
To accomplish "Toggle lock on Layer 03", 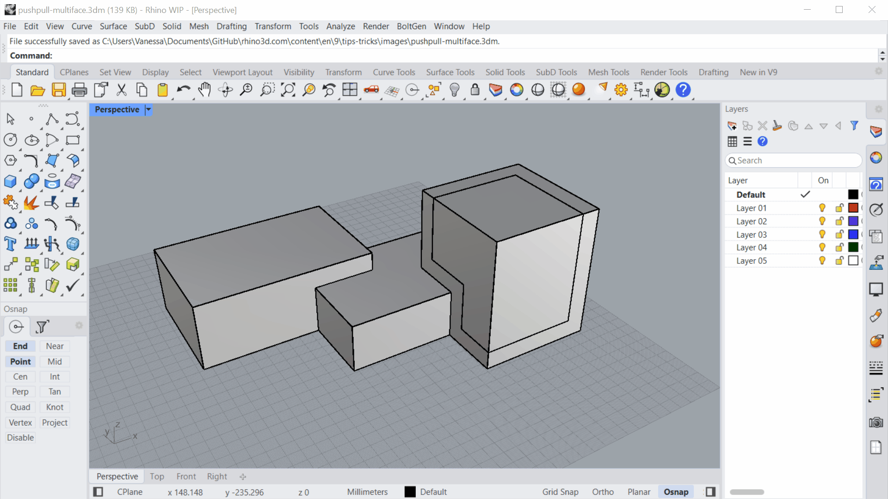I will click(839, 234).
